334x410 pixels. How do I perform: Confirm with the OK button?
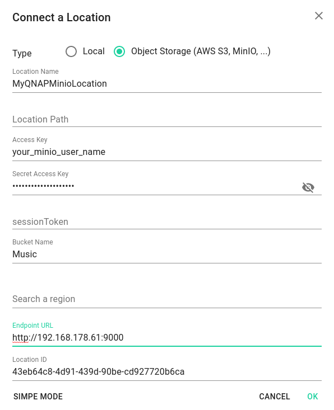(313, 397)
